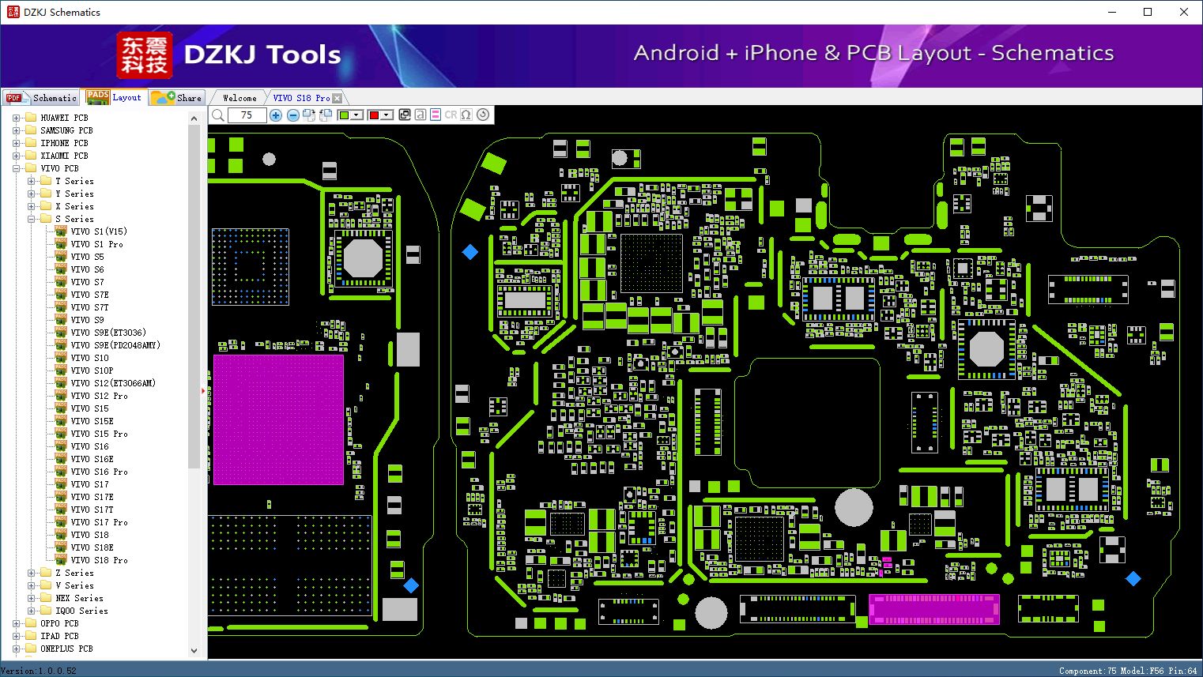This screenshot has height=677, width=1203.
Task: Select the X Series folder
Action: pyautogui.click(x=74, y=206)
